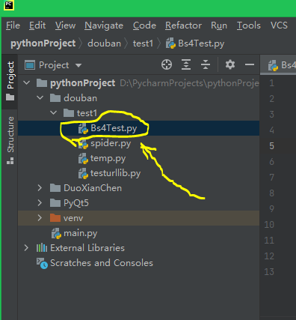This screenshot has width=296, height=320.
Task: Toggle the Structure tool window side tab
Action: pos(10,140)
